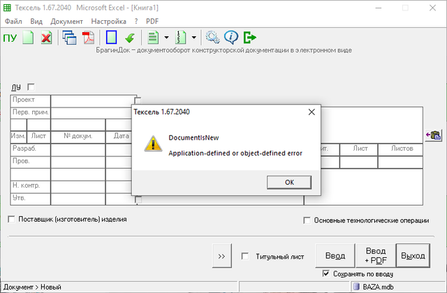Click the Утв. name field

78,199
